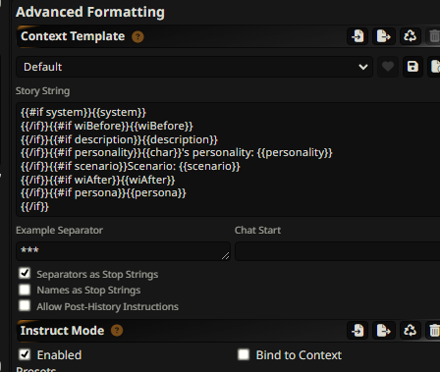Delete Instruct Mode preset with trash icon
The width and height of the screenshot is (440, 372).
click(433, 331)
